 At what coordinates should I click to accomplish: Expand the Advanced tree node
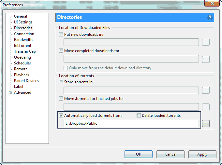point(10,93)
